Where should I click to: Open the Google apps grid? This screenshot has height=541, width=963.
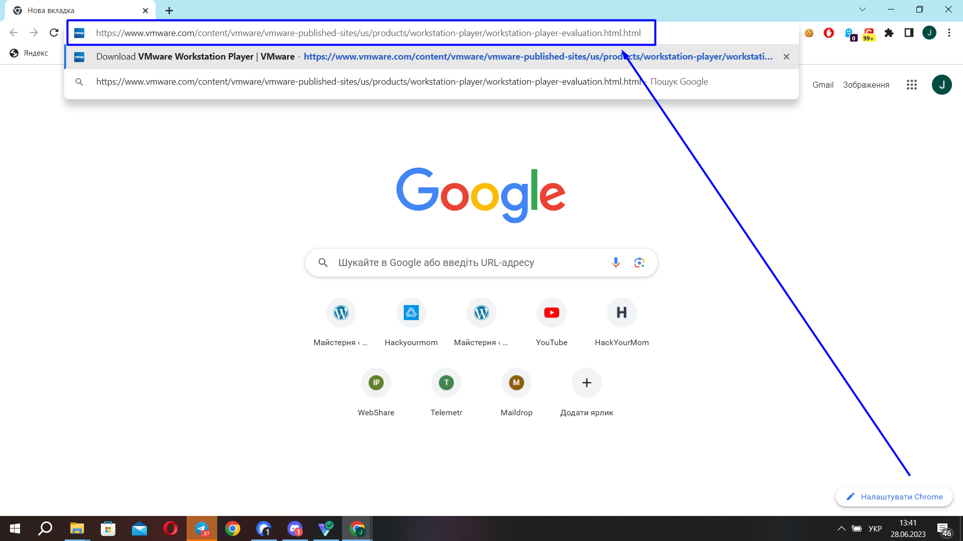tap(912, 85)
